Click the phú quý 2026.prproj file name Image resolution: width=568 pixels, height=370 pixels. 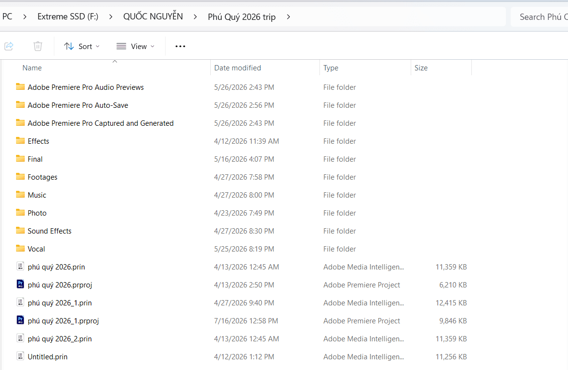pyautogui.click(x=60, y=285)
